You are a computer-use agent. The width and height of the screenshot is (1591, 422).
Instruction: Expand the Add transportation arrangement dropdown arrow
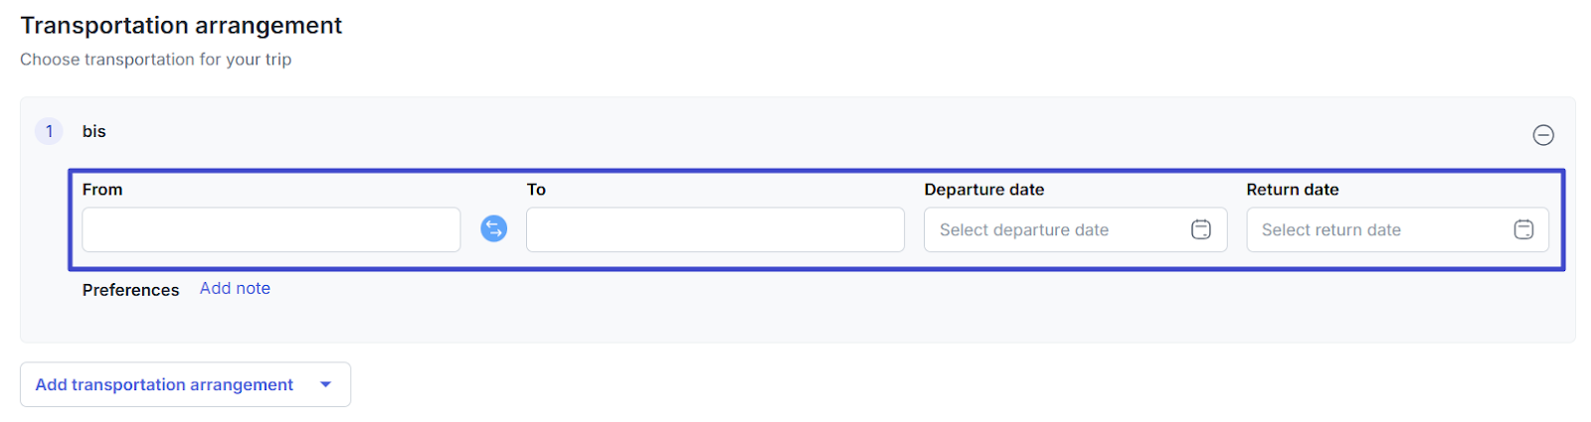click(325, 385)
